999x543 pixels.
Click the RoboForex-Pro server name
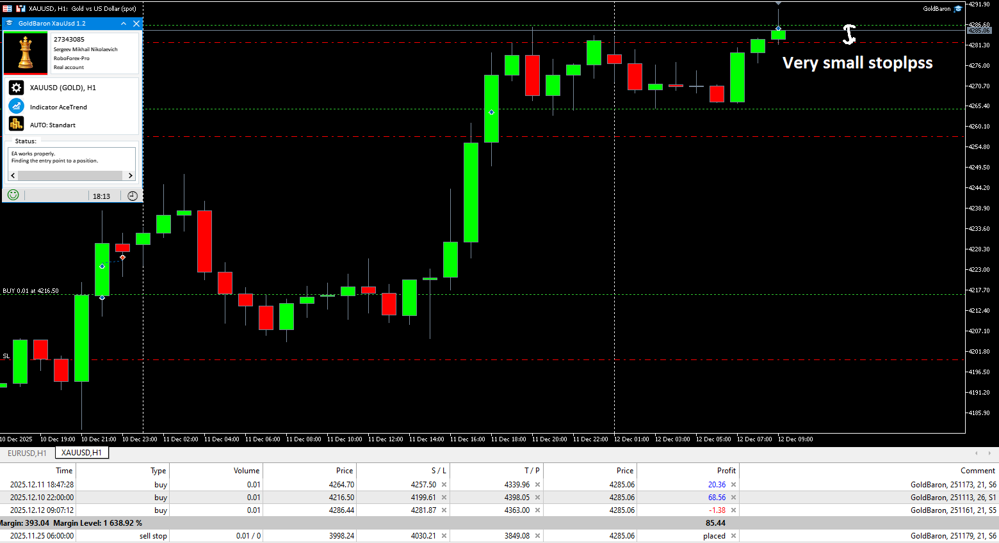coord(72,58)
